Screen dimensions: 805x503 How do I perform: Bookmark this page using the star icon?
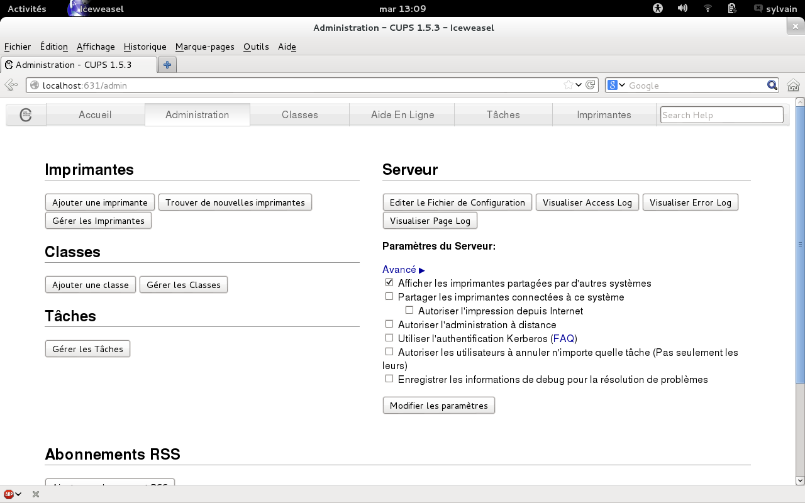[568, 86]
